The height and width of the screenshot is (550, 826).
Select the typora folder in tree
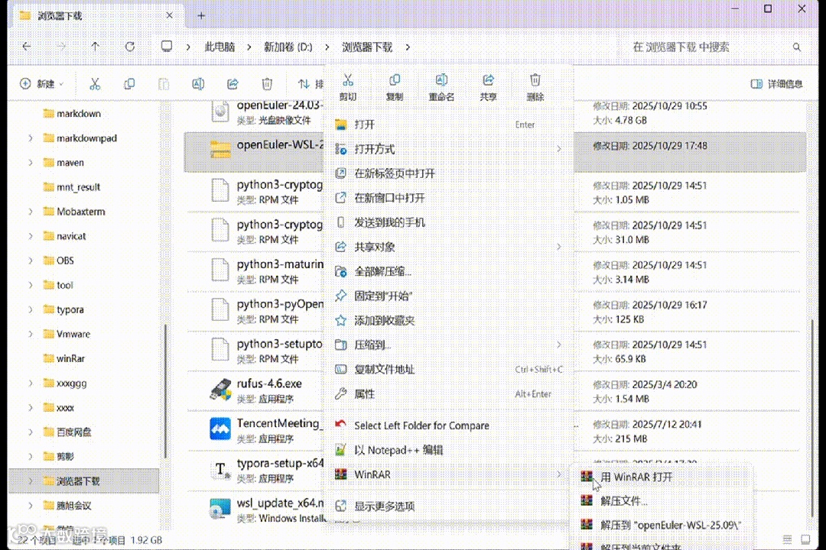[70, 309]
